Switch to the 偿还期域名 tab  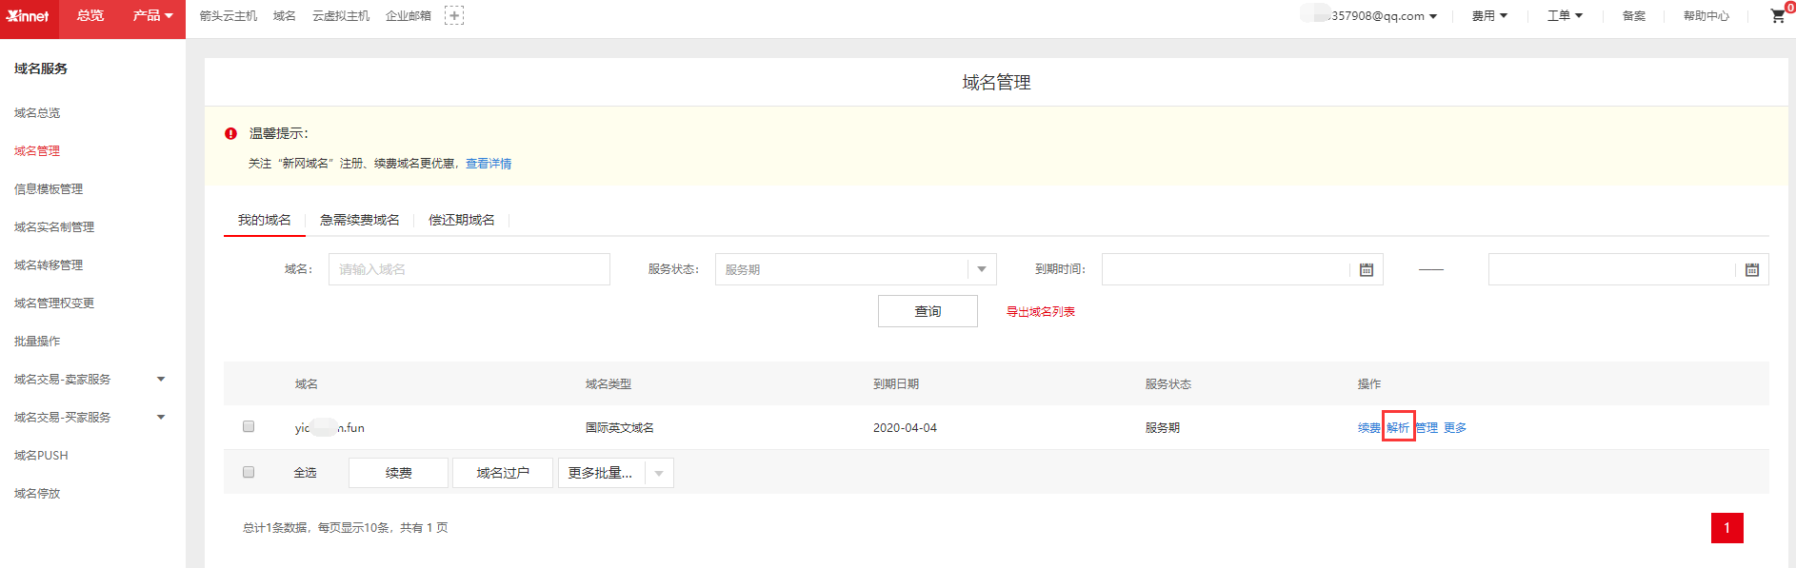coord(461,221)
